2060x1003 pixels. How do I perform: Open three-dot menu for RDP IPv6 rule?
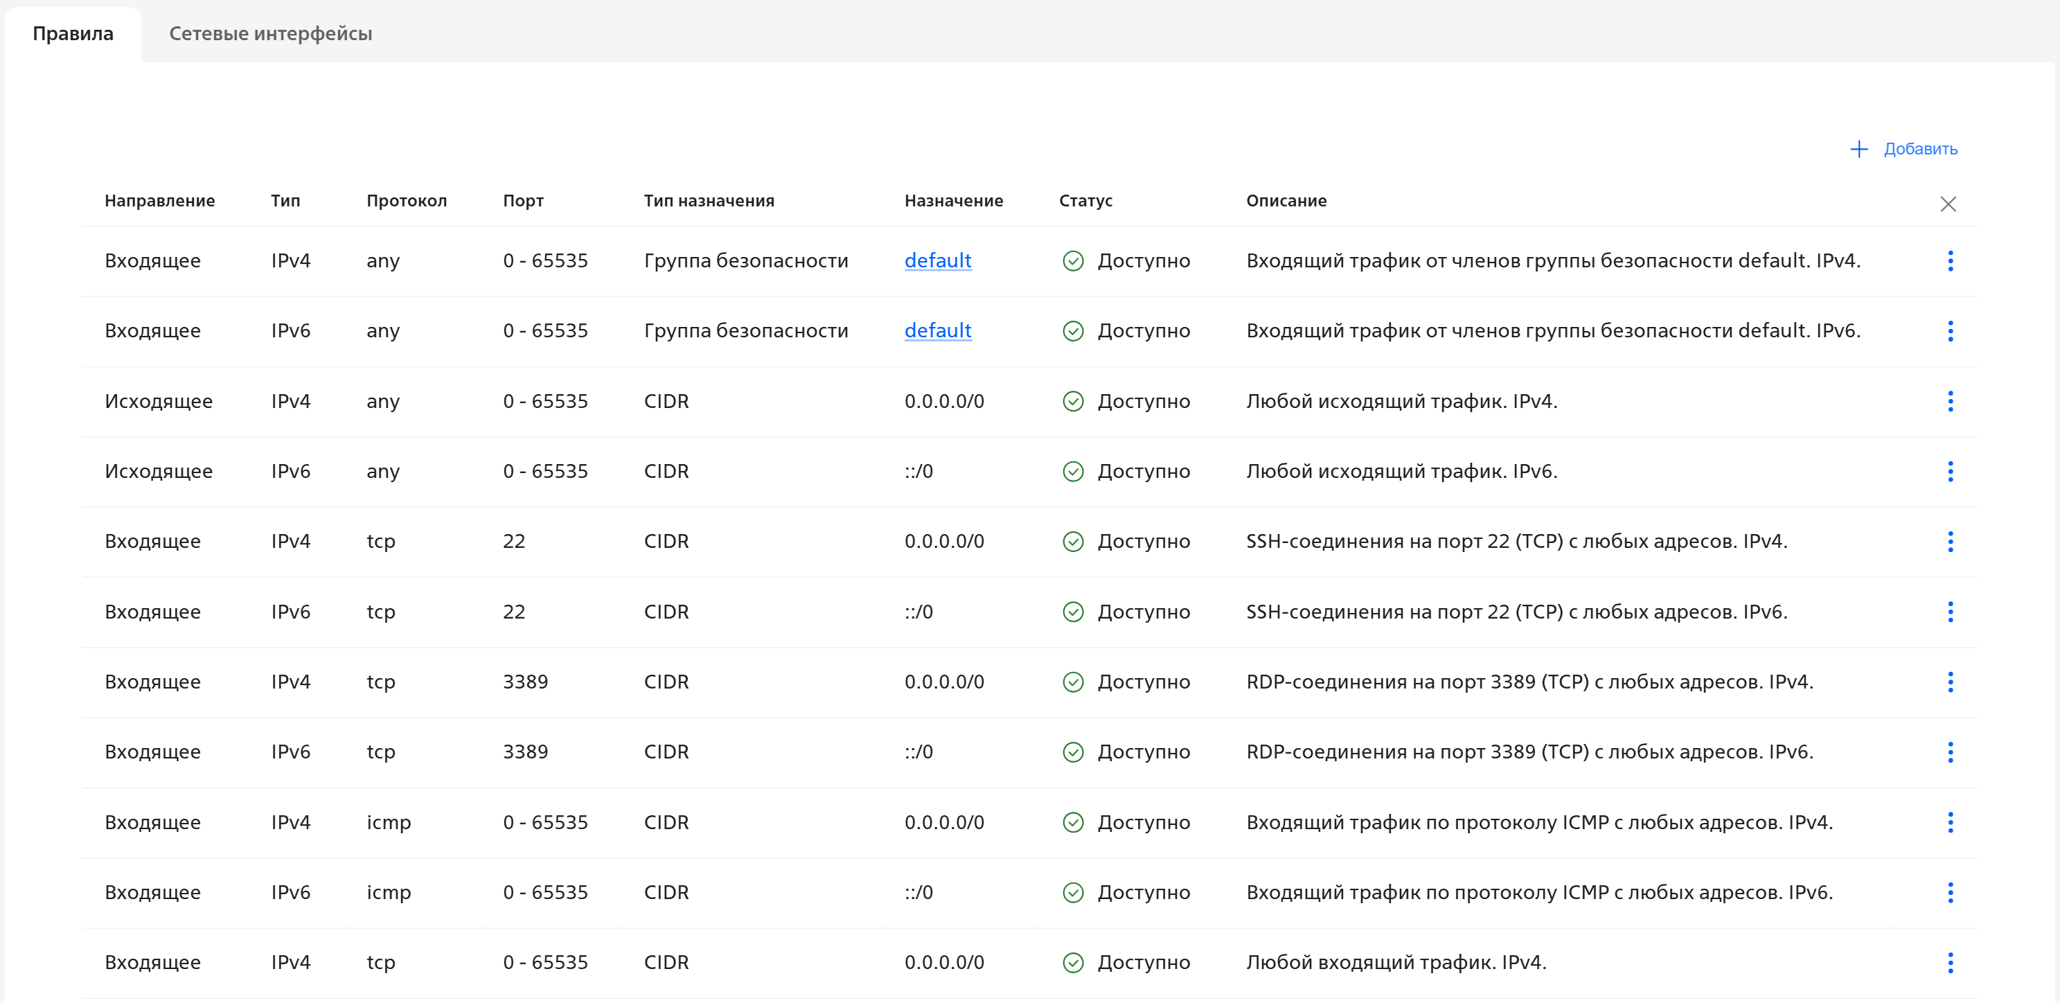click(1950, 752)
